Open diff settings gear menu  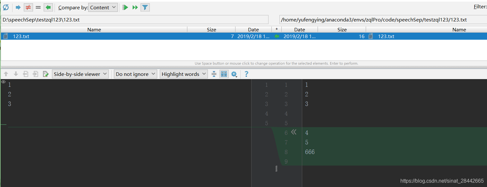coord(234,74)
